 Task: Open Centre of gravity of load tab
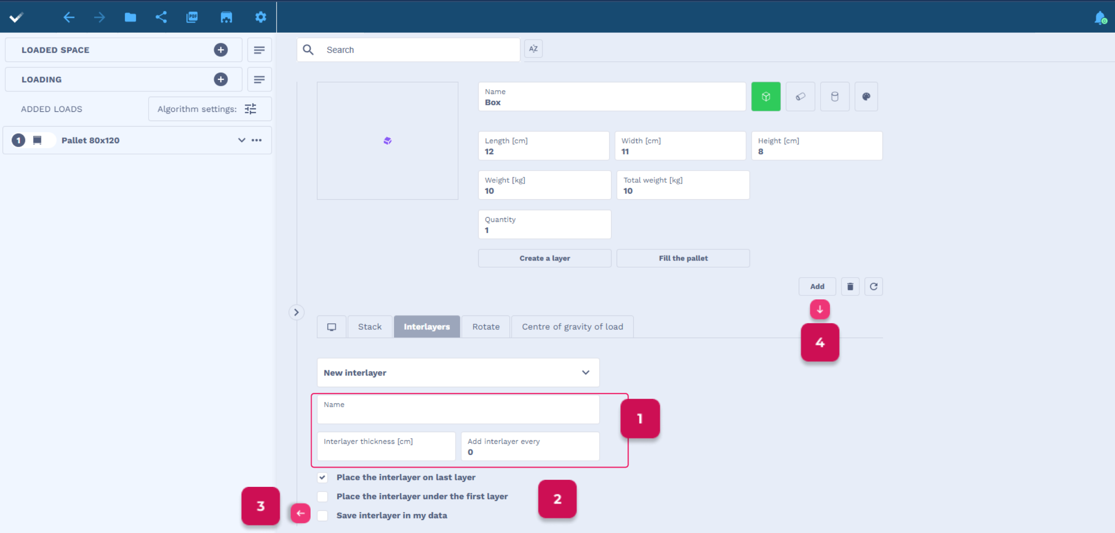(x=572, y=327)
